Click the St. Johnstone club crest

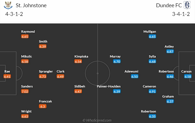[x=8, y=5]
